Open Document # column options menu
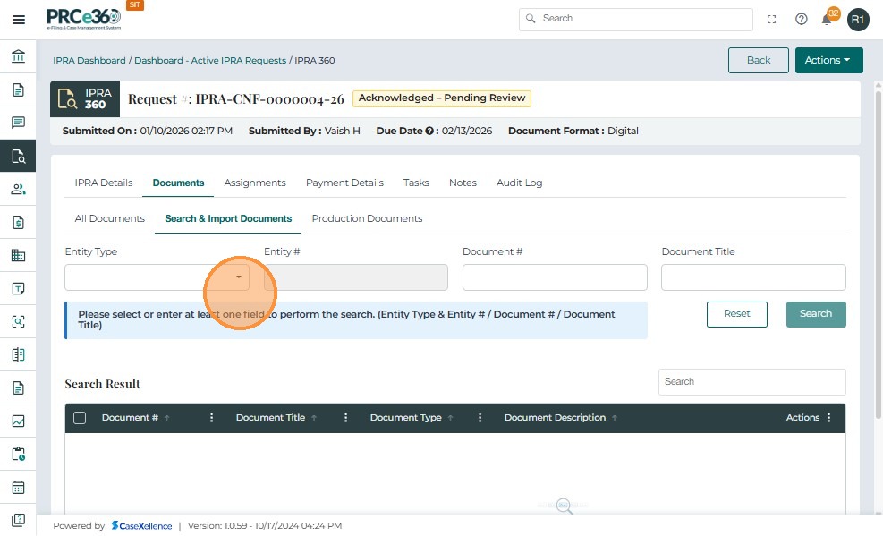The height and width of the screenshot is (536, 883). [212, 417]
